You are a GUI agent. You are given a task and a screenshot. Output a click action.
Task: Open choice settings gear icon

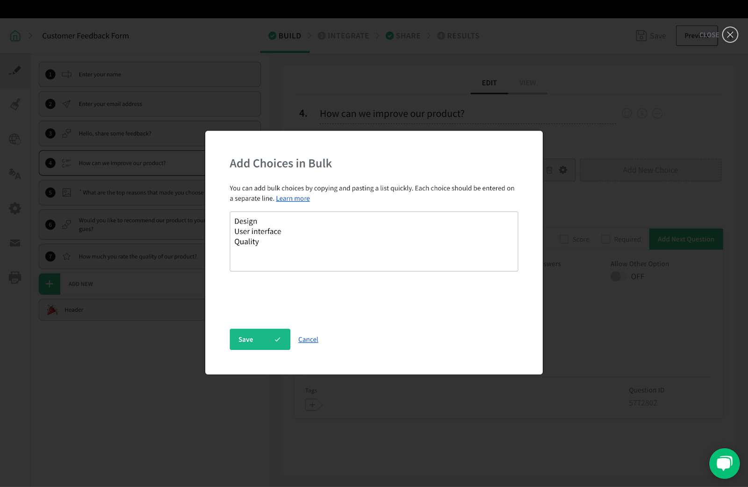click(x=563, y=170)
